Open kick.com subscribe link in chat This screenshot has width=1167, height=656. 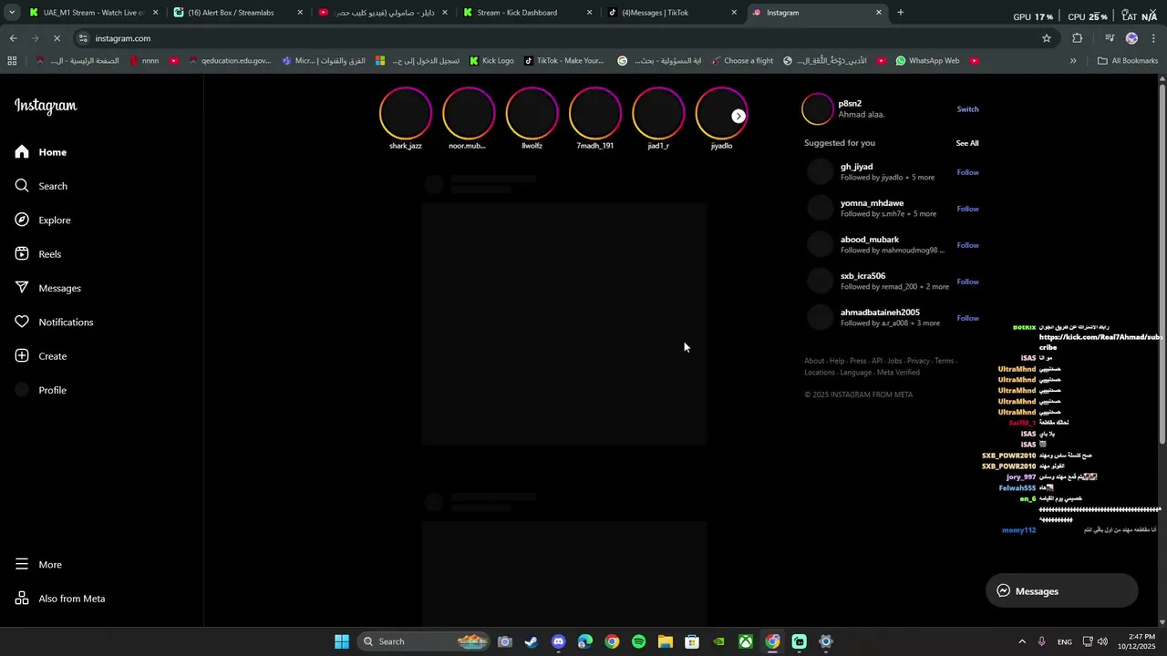point(1100,342)
